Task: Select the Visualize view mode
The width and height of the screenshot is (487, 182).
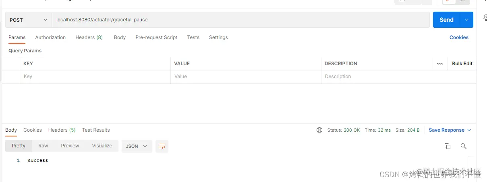Action: point(102,146)
